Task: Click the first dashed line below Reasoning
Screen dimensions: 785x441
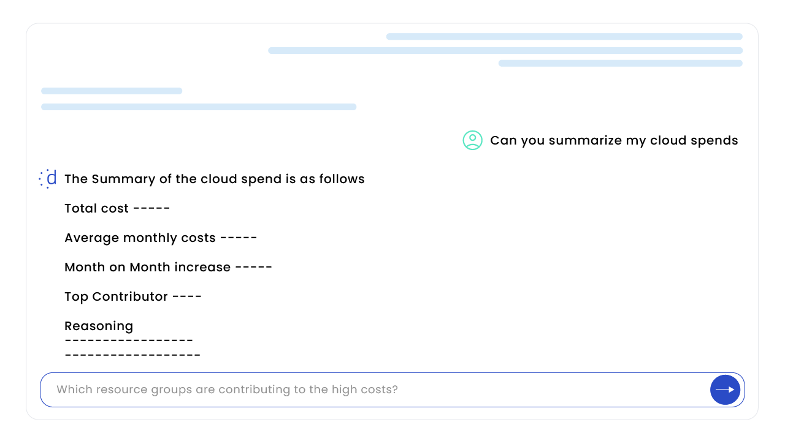Action: pyautogui.click(x=129, y=341)
